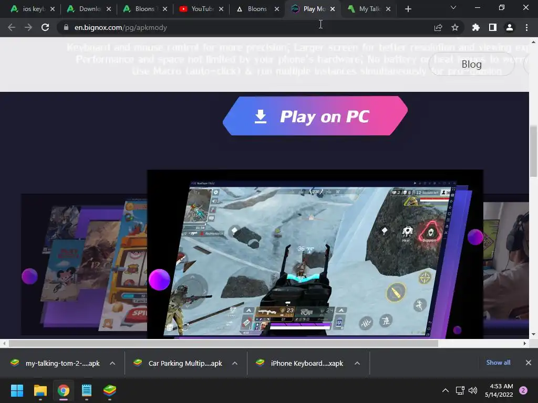Bookmark this page with star

(x=455, y=27)
